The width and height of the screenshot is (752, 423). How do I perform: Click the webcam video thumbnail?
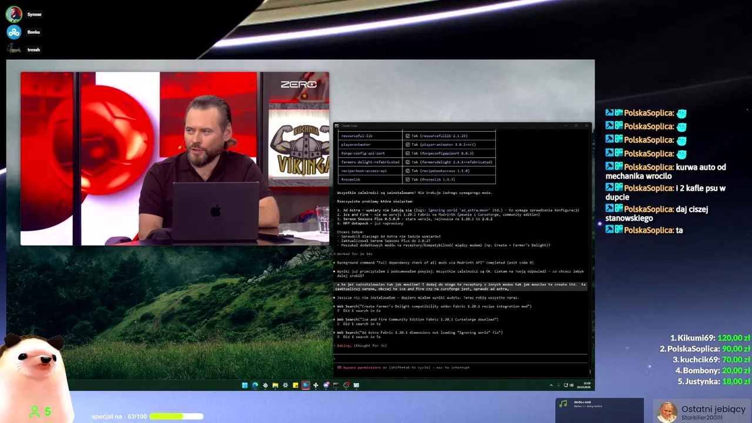pyautogui.click(x=174, y=159)
